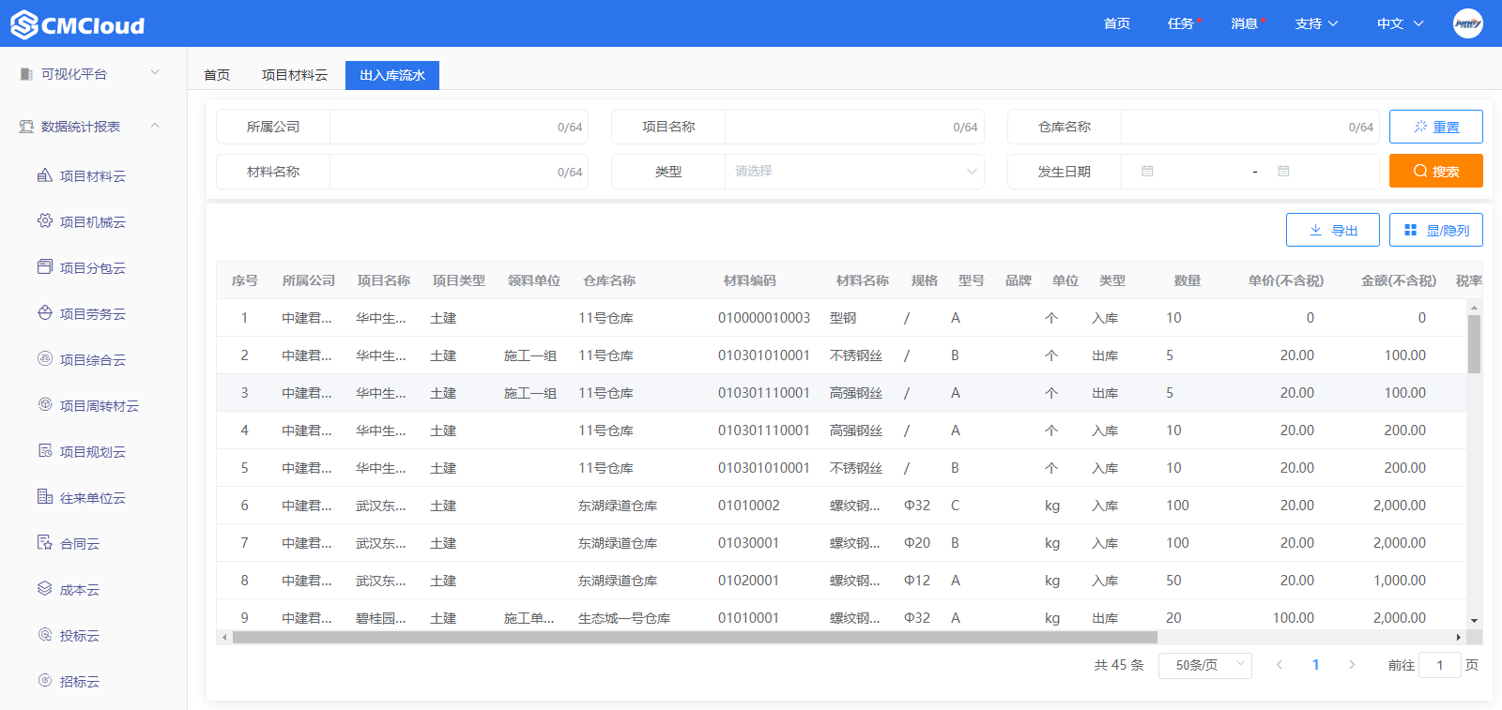Open the 50条/页 page size dropdown
Screen dimensions: 1502x710
1205,665
